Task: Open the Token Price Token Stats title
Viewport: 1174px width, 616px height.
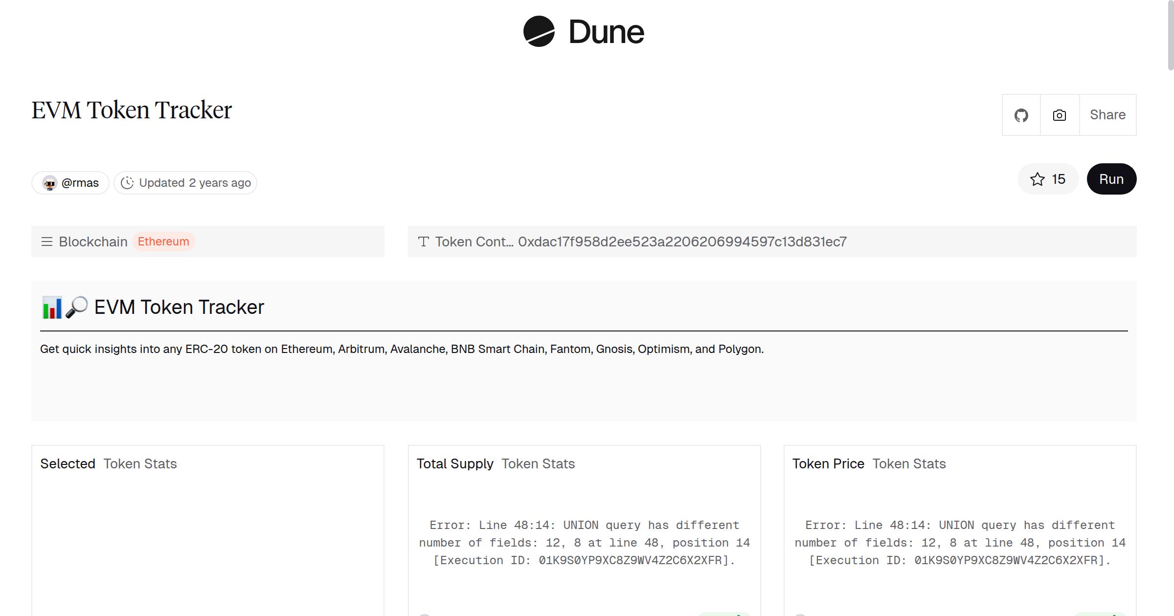Action: (x=869, y=463)
